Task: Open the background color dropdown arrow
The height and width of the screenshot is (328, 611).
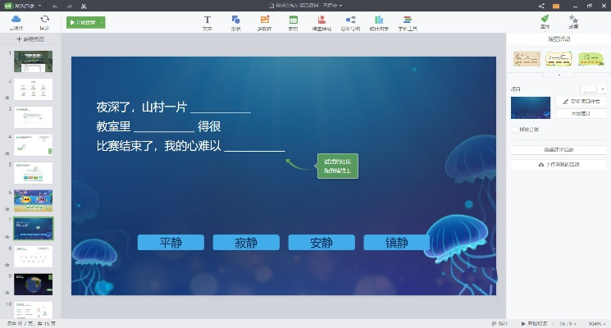Action: [x=603, y=89]
